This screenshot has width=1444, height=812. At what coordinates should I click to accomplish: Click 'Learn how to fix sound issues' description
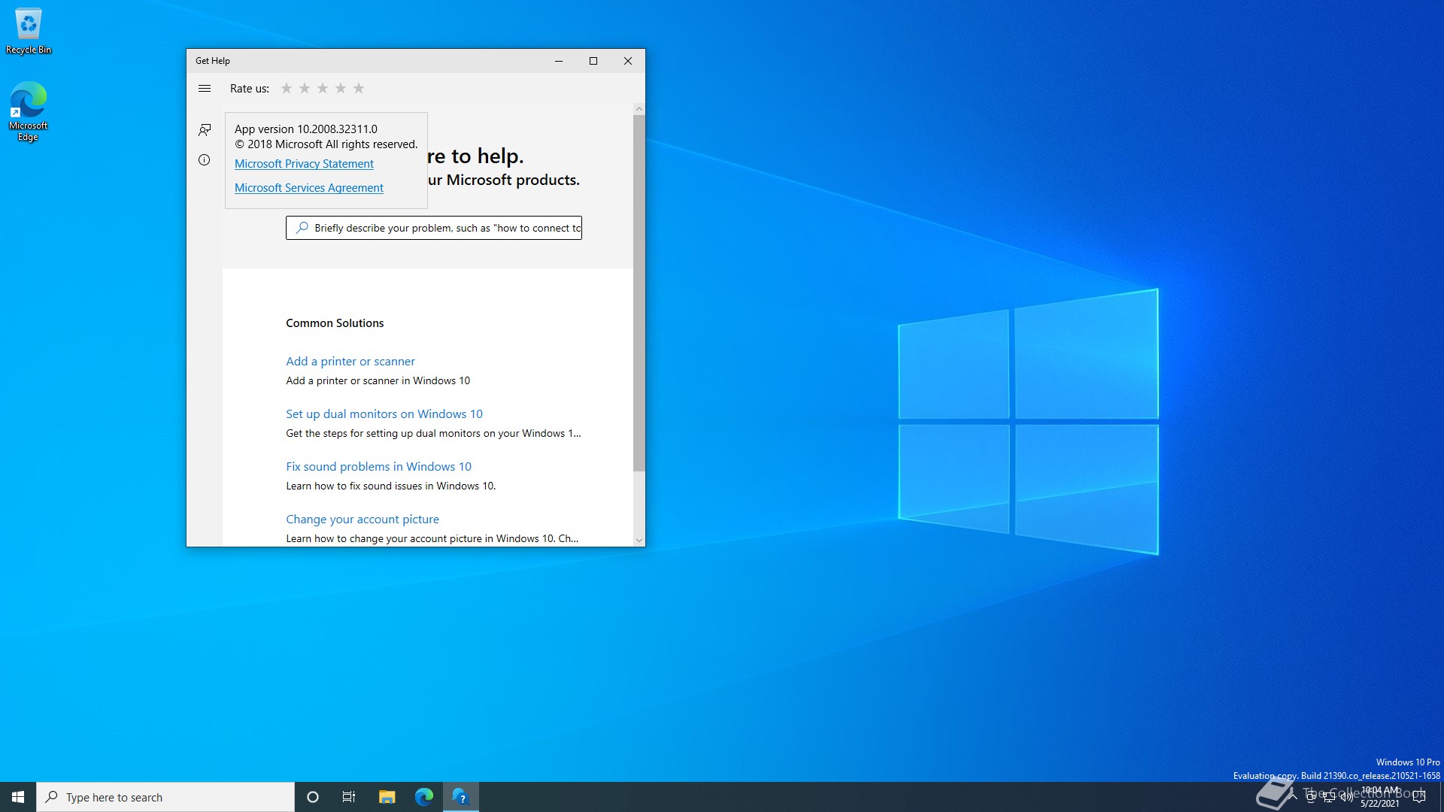coord(390,486)
